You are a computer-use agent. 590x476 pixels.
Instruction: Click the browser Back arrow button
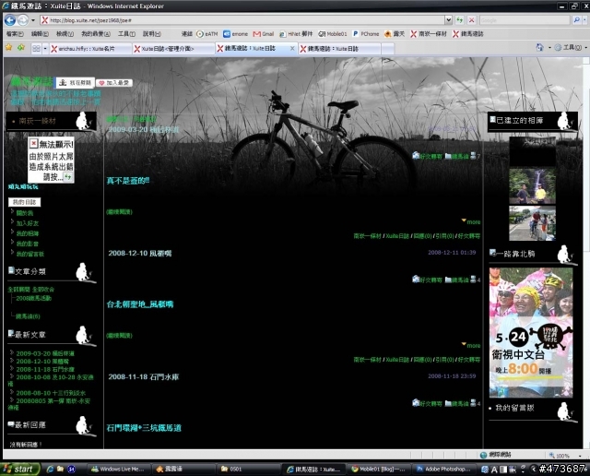(x=10, y=20)
